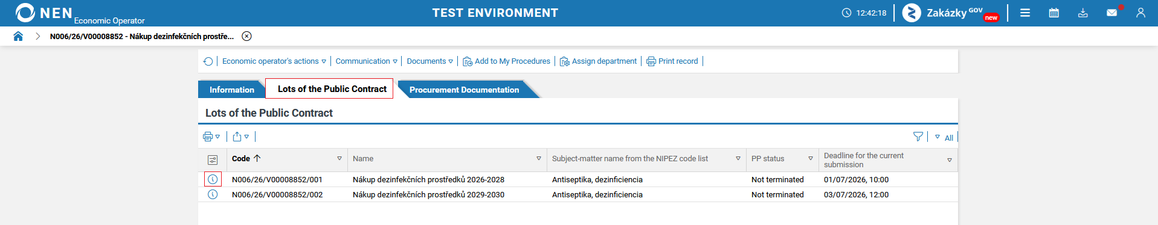Click Print record
Image resolution: width=1158 pixels, height=225 pixels.
point(672,61)
